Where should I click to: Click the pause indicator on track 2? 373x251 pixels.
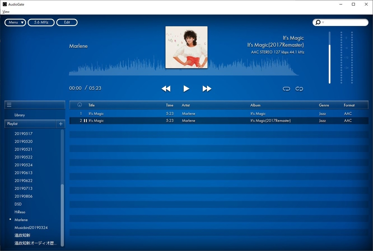pyautogui.click(x=85, y=121)
